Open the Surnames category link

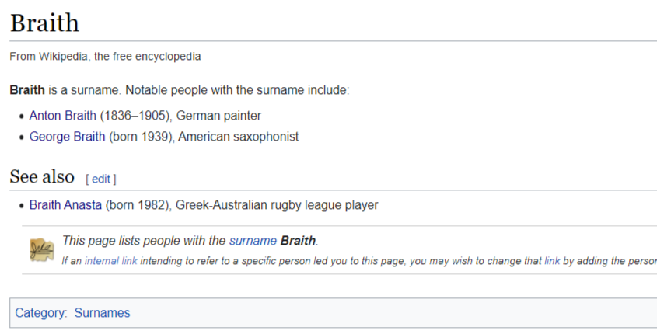102,313
